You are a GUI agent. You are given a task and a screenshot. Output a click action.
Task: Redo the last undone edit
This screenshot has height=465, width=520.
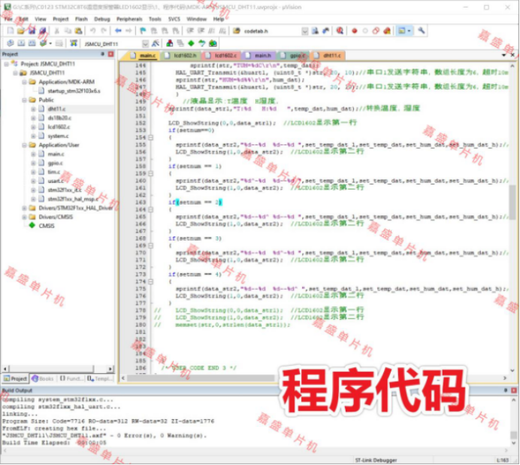(x=104, y=31)
